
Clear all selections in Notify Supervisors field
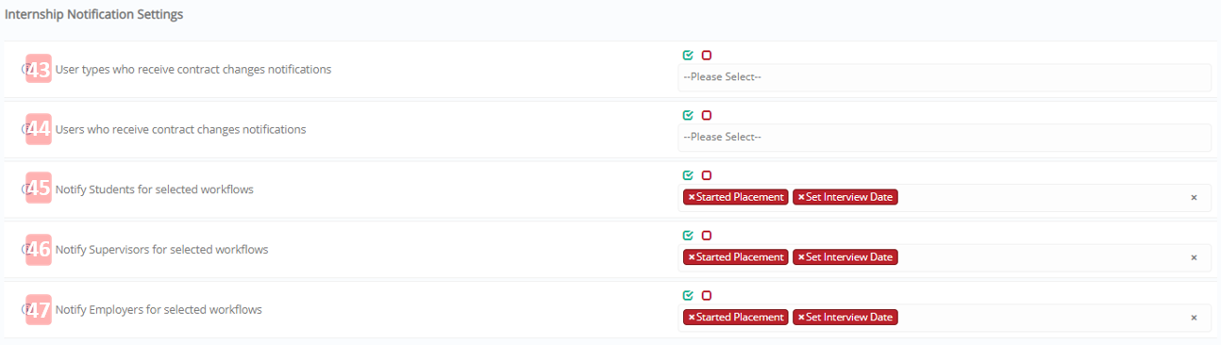click(x=1194, y=257)
